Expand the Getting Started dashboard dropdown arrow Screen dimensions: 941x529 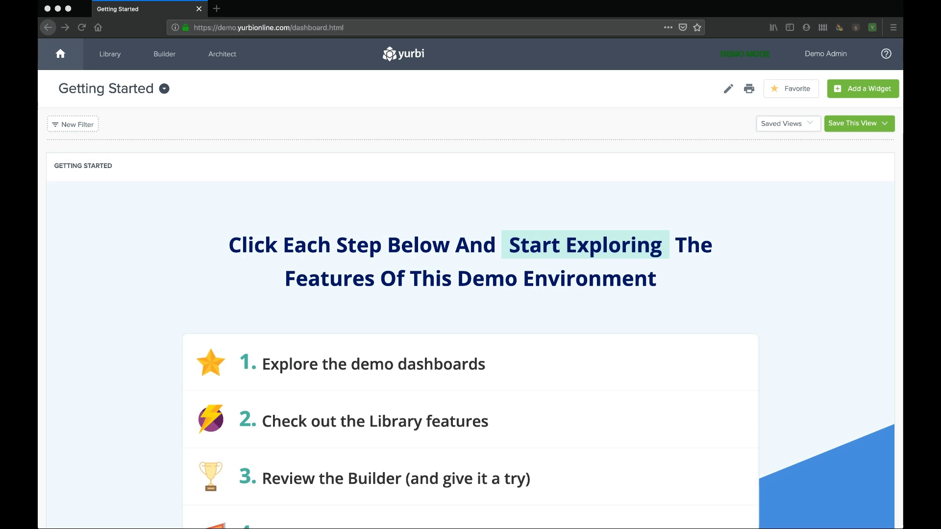(164, 89)
